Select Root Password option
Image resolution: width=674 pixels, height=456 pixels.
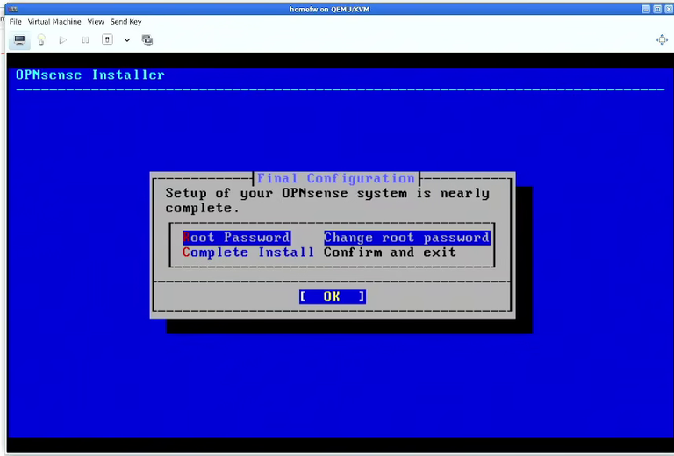click(x=236, y=238)
